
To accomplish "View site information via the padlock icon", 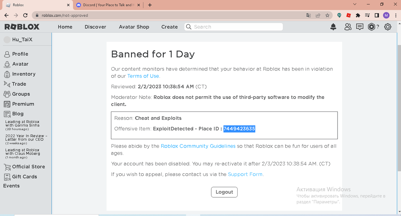I will coord(37,15).
